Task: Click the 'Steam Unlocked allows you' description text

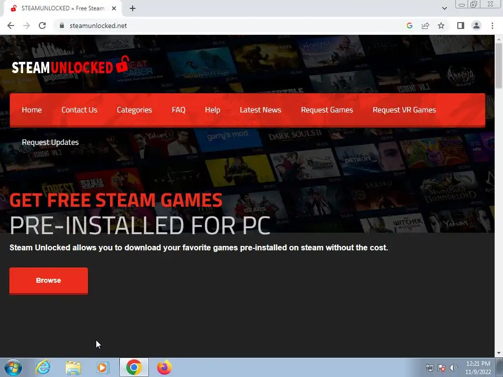Action: tap(198, 248)
